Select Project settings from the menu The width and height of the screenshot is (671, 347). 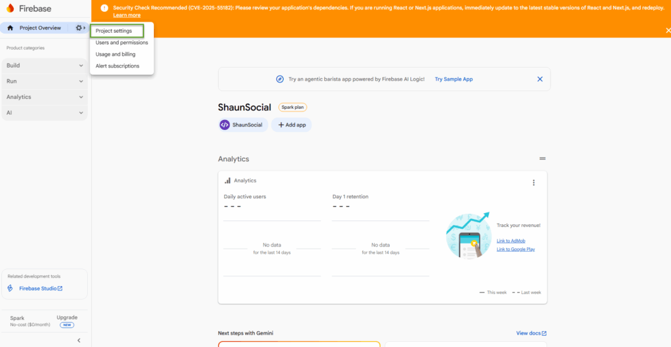(x=114, y=31)
